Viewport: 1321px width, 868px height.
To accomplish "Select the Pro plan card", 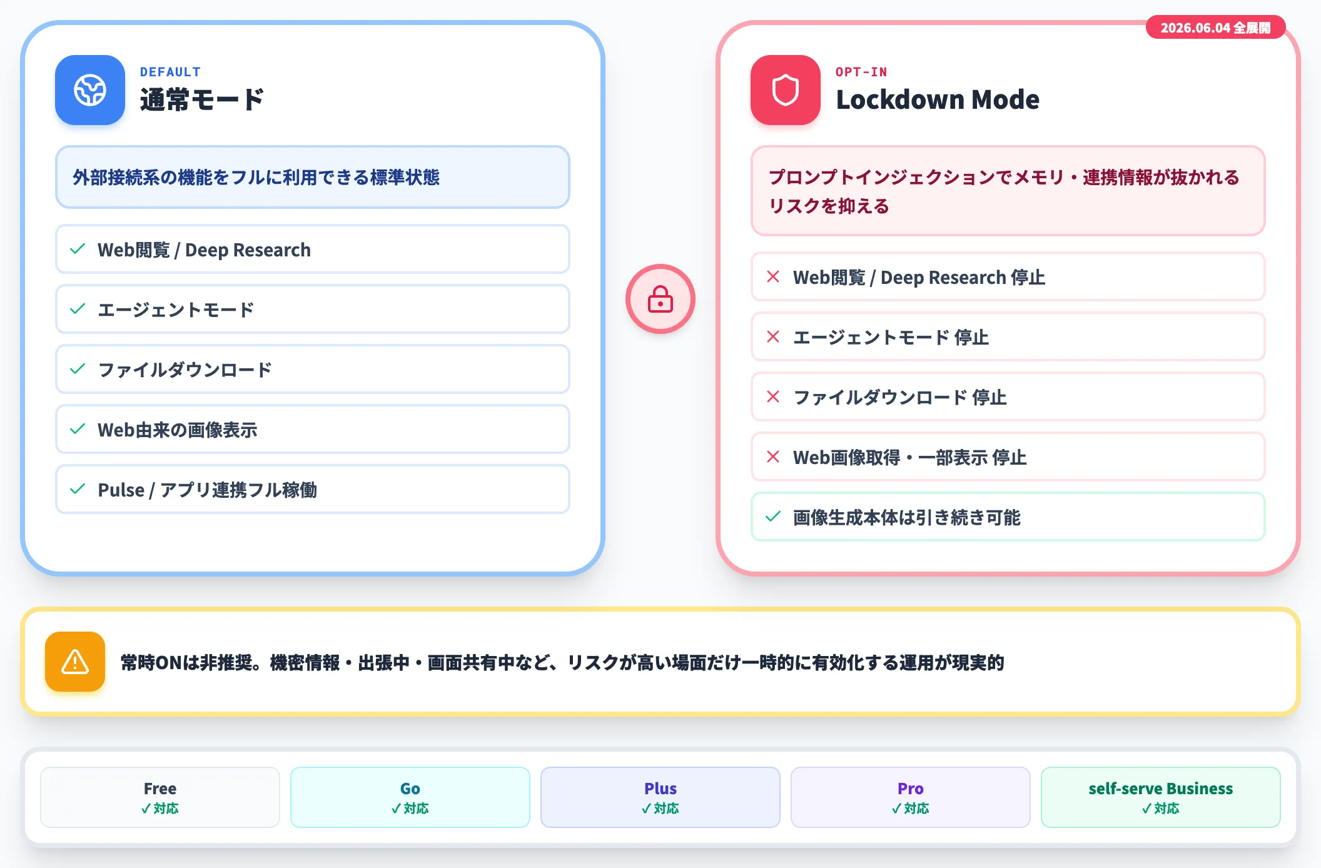I will coord(911,797).
